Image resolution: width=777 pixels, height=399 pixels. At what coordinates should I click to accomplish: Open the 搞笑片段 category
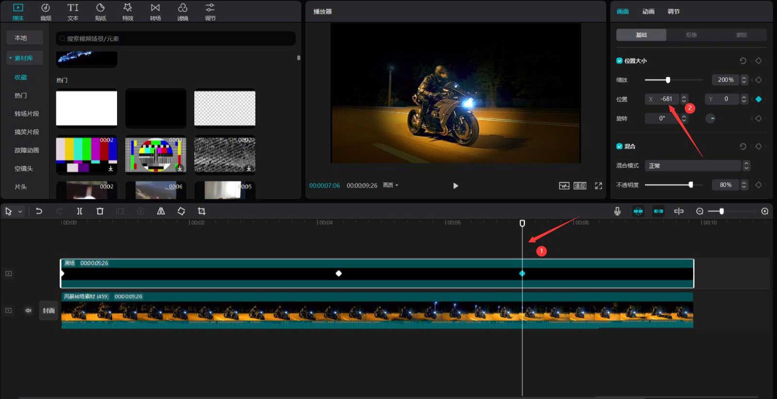point(27,132)
